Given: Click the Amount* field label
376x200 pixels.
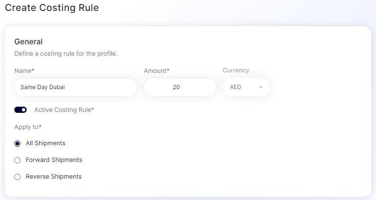Looking at the screenshot, I should pos(157,70).
